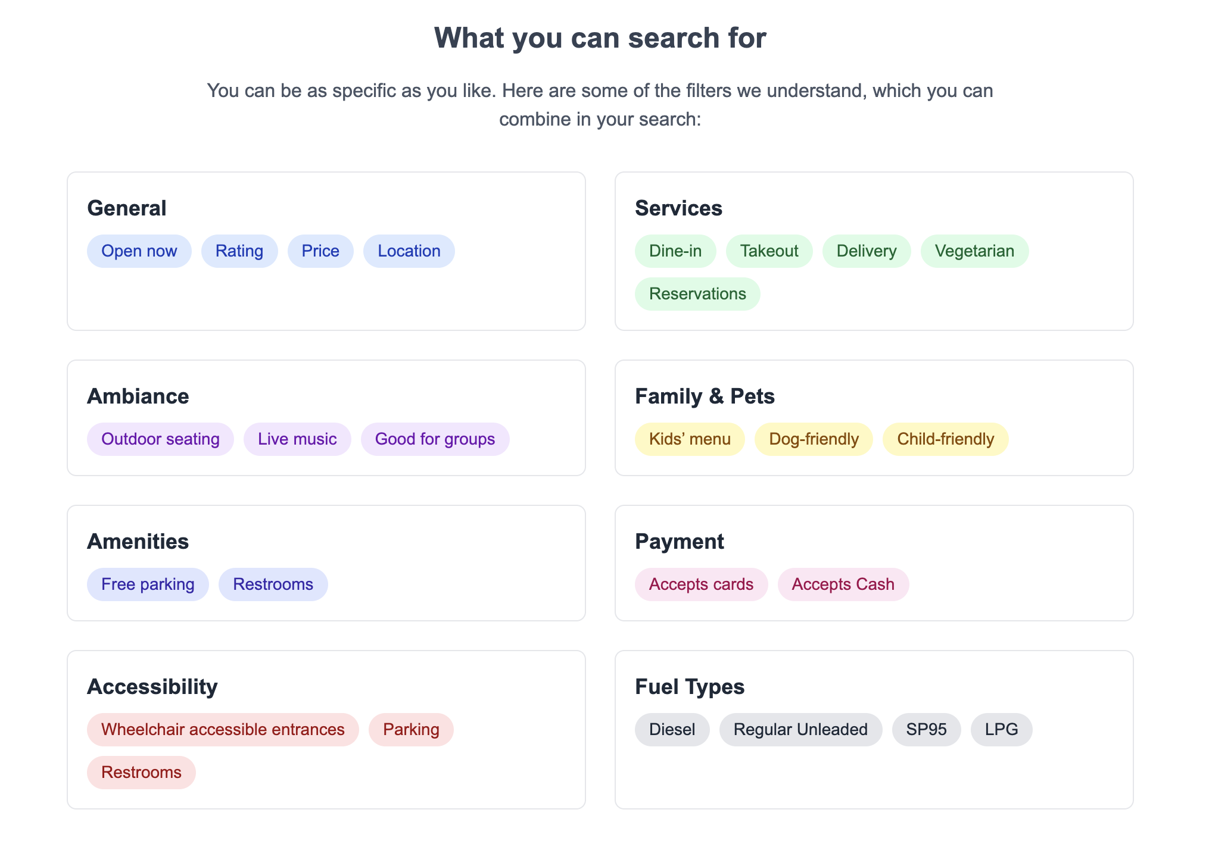Screen dimensions: 1209x844
Task: Select the Vegetarian filter tag
Action: tap(974, 251)
